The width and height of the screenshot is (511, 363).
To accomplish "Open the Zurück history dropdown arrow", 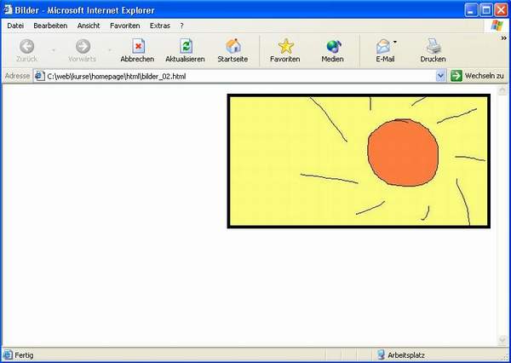I will click(x=54, y=50).
